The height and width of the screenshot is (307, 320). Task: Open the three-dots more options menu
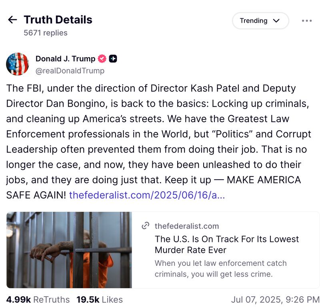(x=306, y=21)
